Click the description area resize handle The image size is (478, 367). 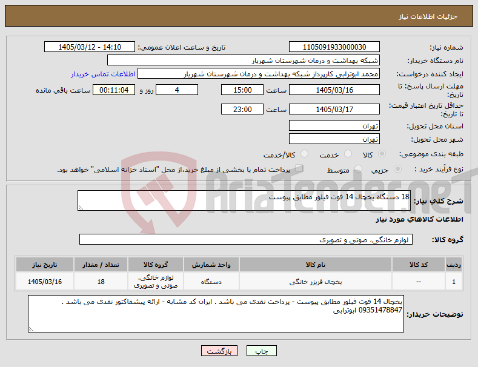click(x=81, y=208)
